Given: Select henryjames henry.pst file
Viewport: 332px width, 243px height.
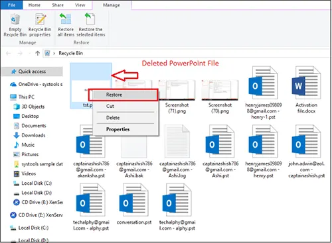Looking at the screenshot, I should 263,152.
